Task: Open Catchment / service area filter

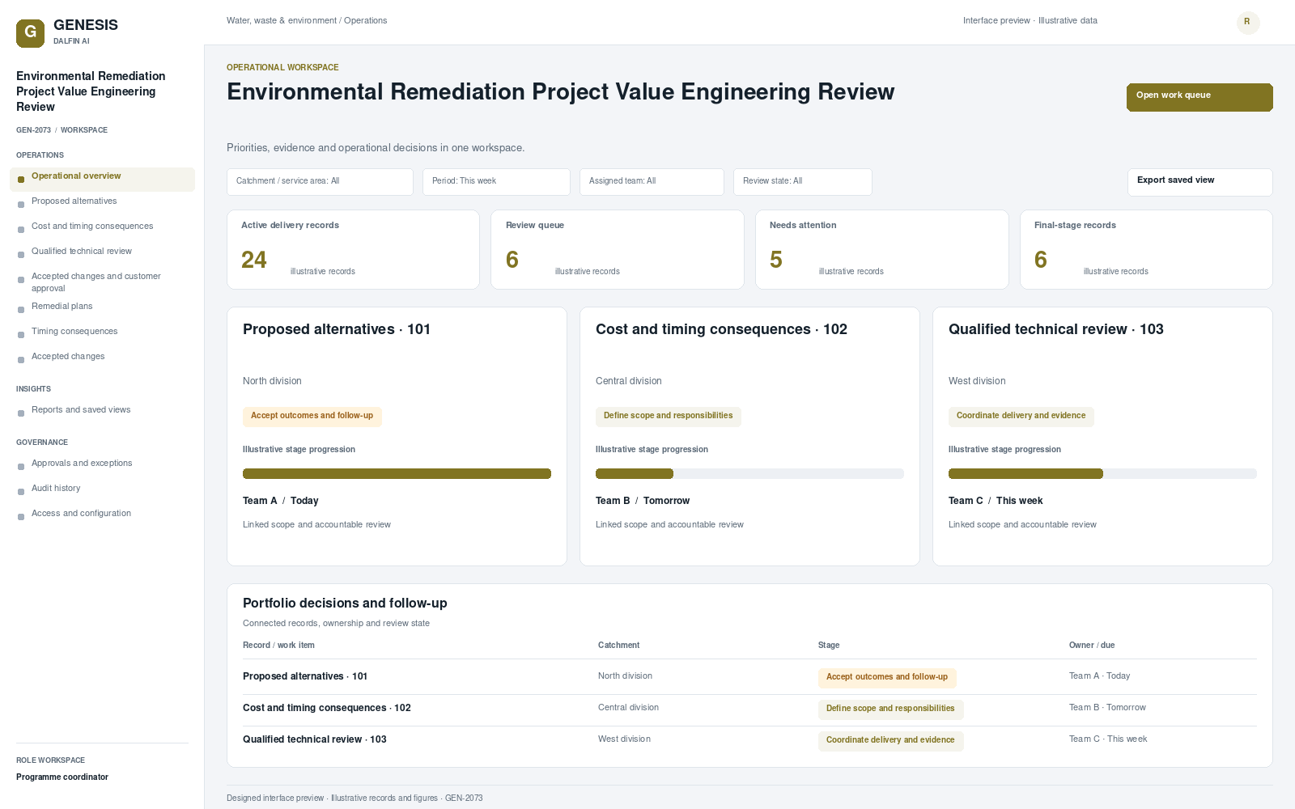Action: click(x=320, y=182)
